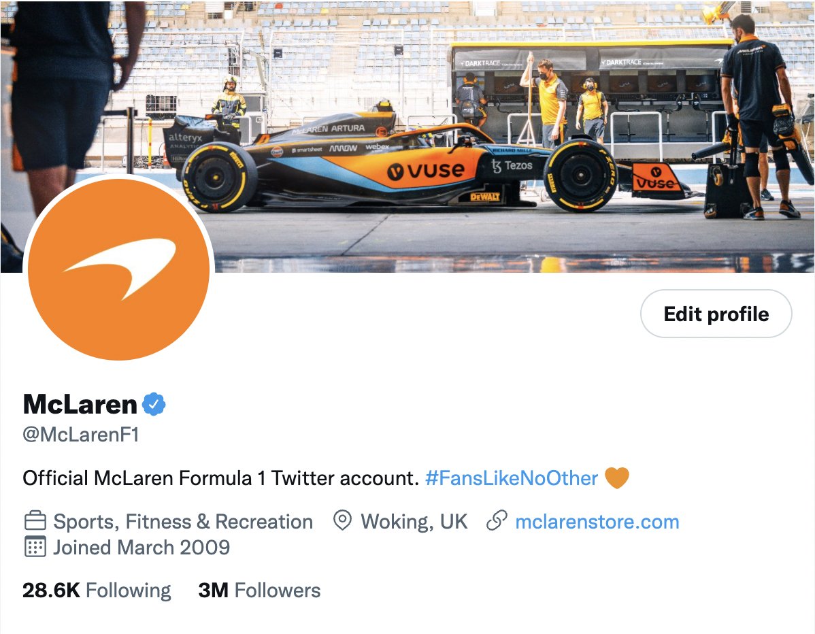Open the 3M Followers list
This screenshot has width=815, height=634.
point(259,590)
